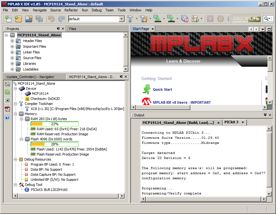Click Make and Program Device icon

pyautogui.click(x=157, y=19)
